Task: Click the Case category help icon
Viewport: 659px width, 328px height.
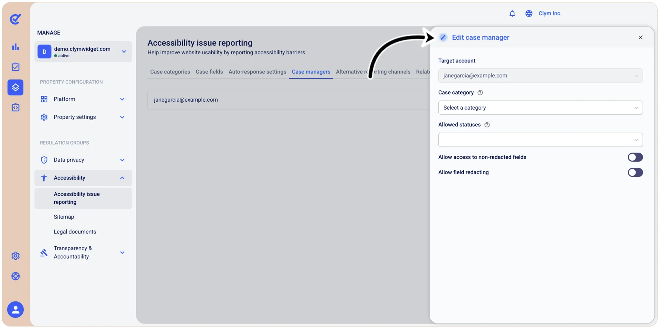Action: 480,93
